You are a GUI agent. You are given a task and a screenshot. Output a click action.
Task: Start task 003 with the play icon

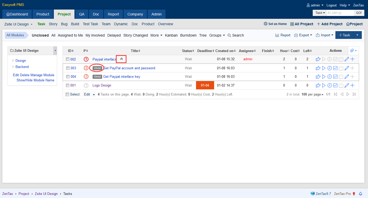[324, 68]
